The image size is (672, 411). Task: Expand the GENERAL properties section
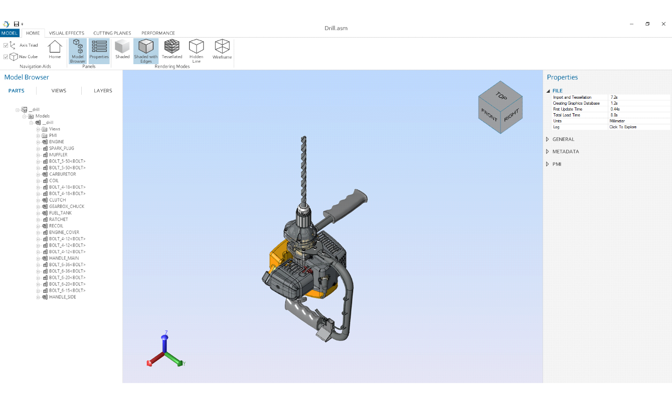548,139
